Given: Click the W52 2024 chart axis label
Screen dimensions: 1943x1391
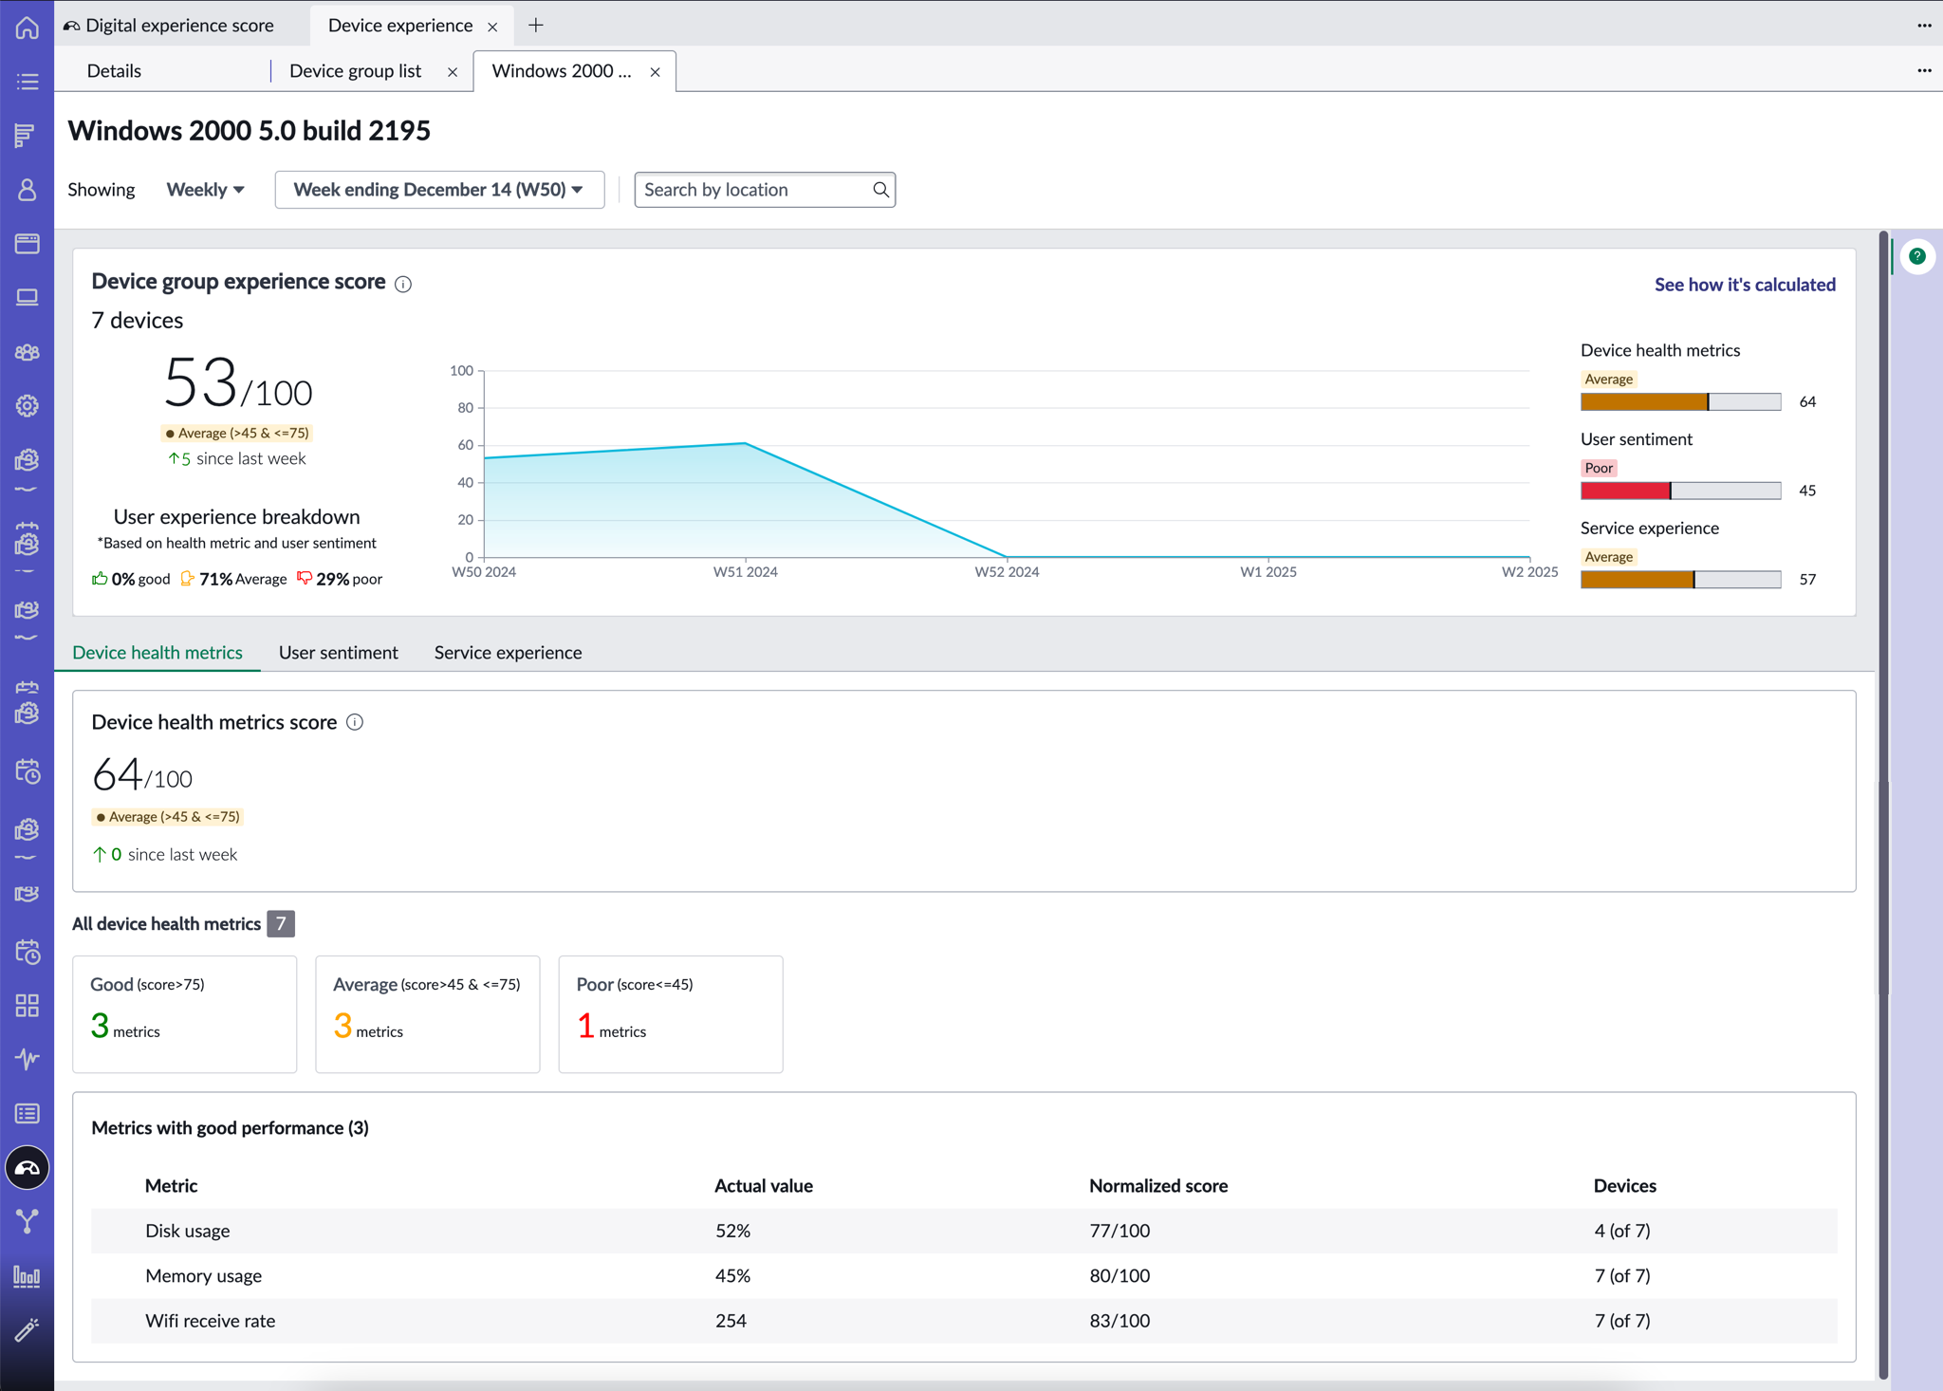Looking at the screenshot, I should (1007, 572).
